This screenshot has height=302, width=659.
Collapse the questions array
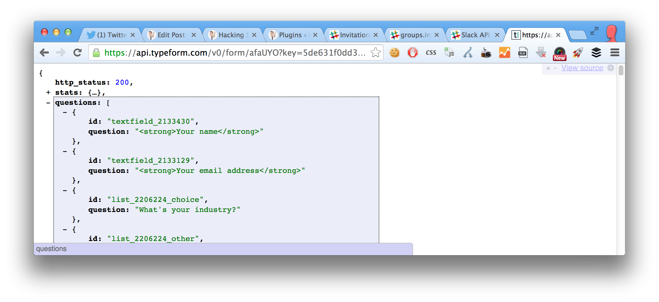pyautogui.click(x=48, y=103)
